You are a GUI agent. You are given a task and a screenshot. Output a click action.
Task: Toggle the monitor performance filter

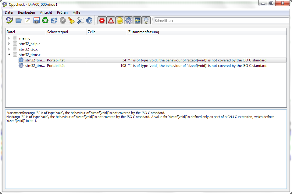[137, 20]
